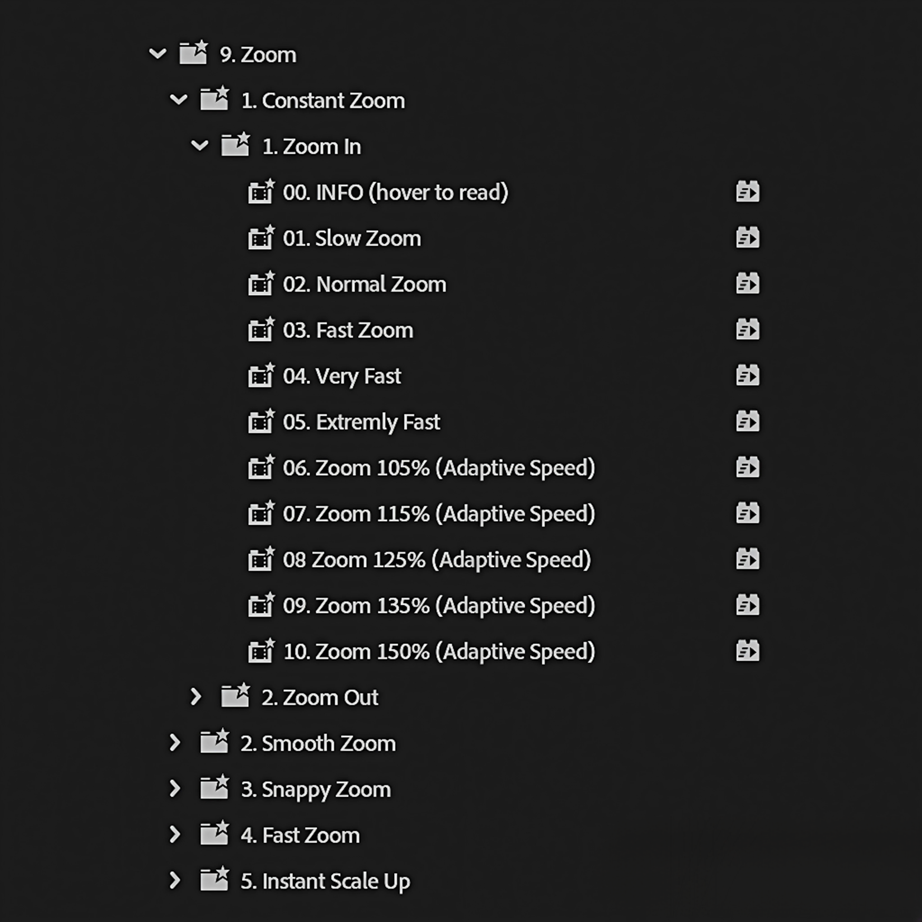
Task: Click the bin icon beside "3. Snappy Zoom"
Action: click(x=214, y=788)
